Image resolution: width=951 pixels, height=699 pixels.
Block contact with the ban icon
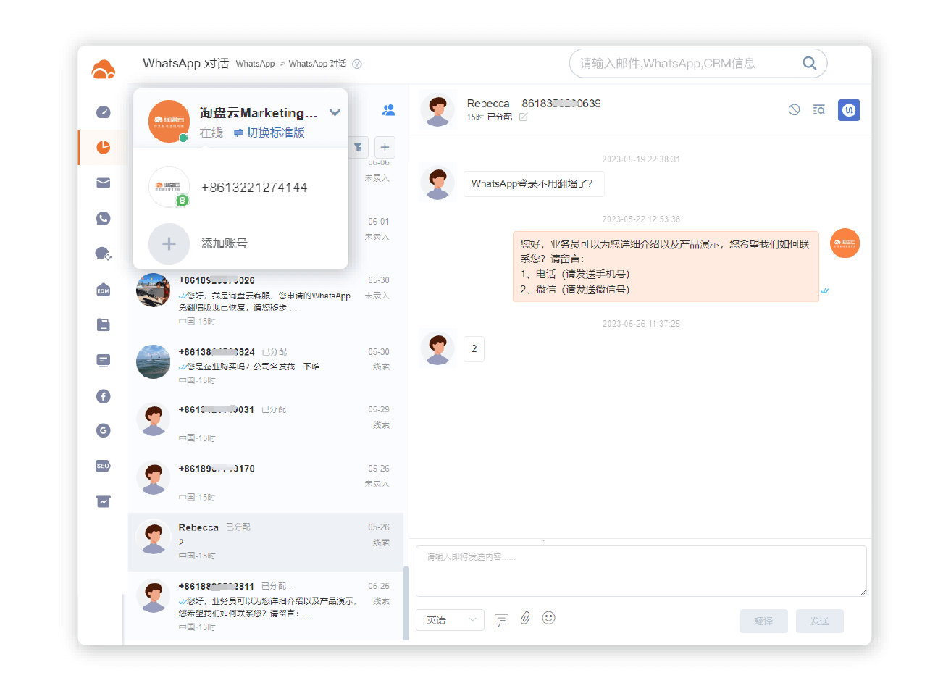click(x=795, y=109)
